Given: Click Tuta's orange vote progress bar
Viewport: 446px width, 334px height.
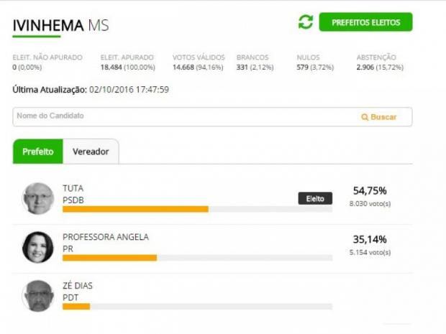Looking at the screenshot, I should [135, 209].
